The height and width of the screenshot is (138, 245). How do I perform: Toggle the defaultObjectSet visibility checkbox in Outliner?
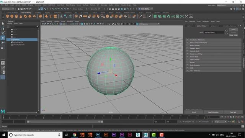(x=12, y=45)
